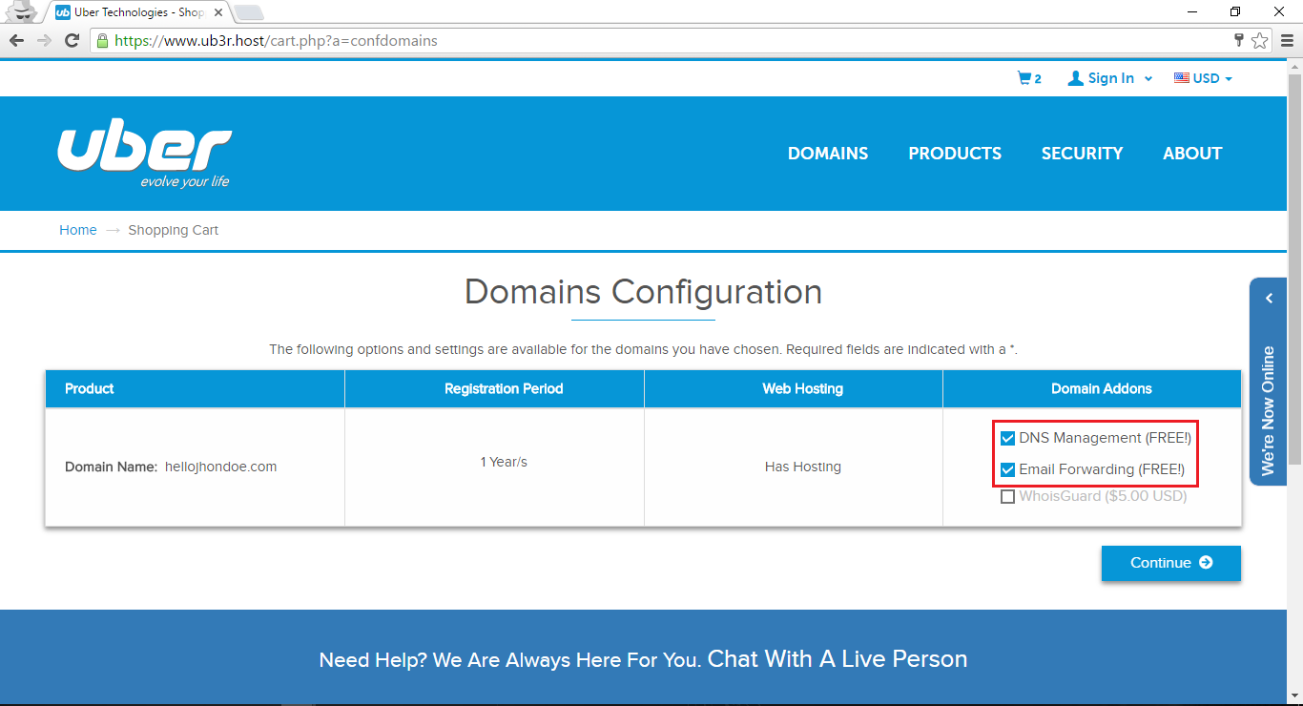
Task: Bookmark page using the star icon
Action: pyautogui.click(x=1260, y=40)
